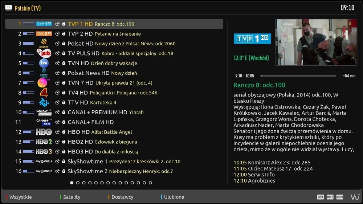
Task: Click the CANAL+ FILM logo
Action: [x=44, y=122]
